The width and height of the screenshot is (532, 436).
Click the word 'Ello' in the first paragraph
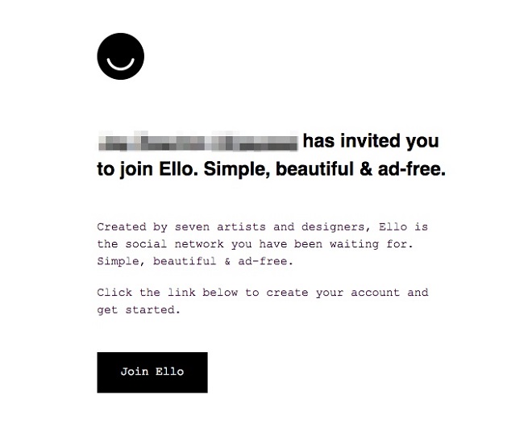pos(393,226)
